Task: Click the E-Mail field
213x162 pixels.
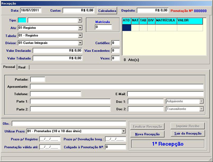Action: click(165, 94)
